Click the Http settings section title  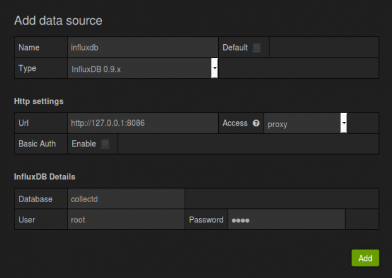pyautogui.click(x=39, y=102)
